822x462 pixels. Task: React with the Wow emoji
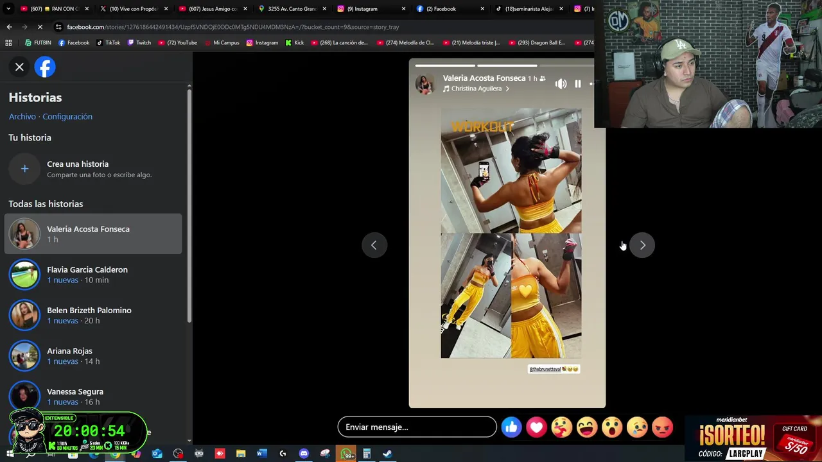click(612, 427)
